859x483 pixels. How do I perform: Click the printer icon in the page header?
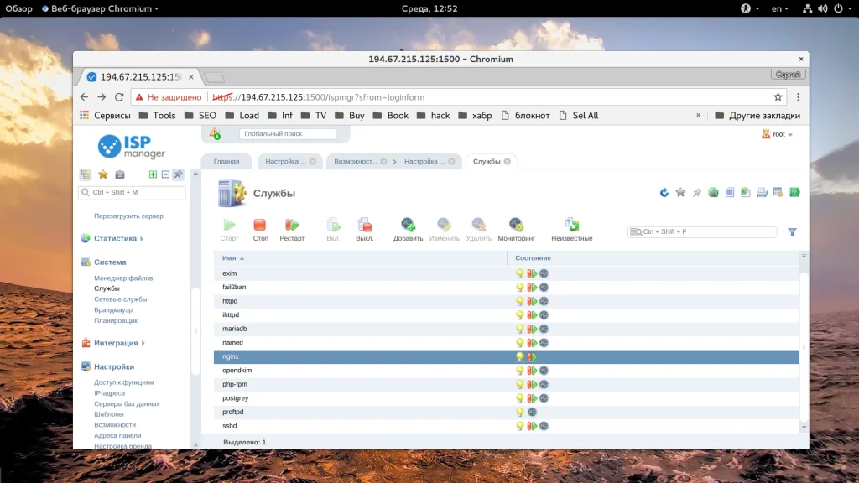[x=762, y=193]
